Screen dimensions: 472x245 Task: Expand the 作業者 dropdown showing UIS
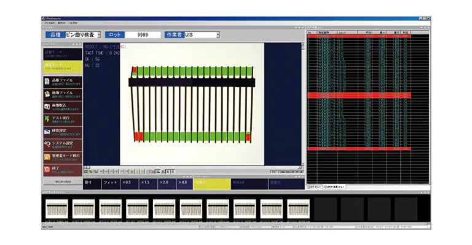[x=202, y=35]
